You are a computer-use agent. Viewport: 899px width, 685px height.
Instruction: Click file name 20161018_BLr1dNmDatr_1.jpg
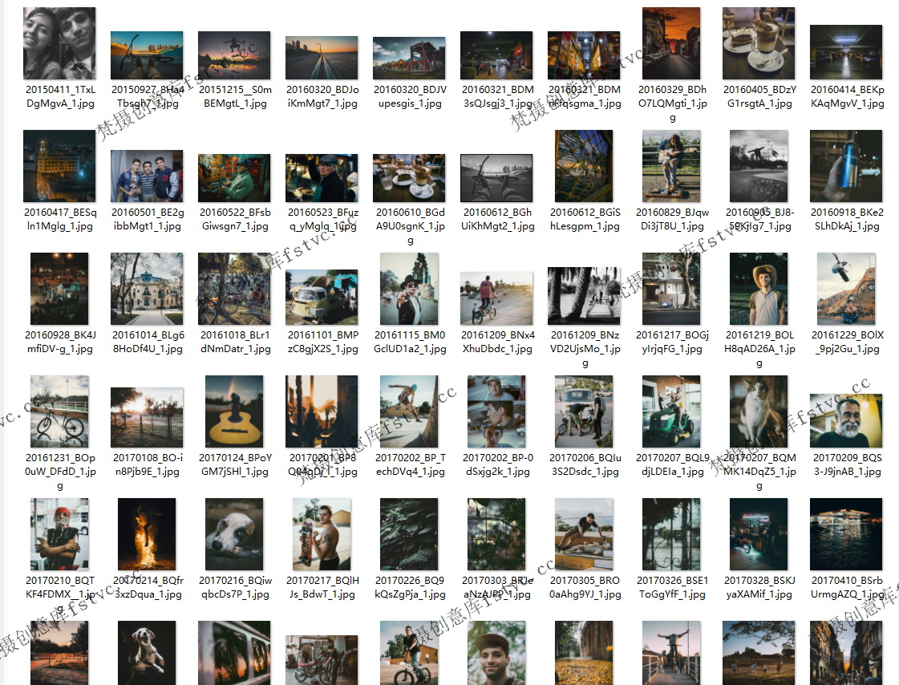(235, 342)
